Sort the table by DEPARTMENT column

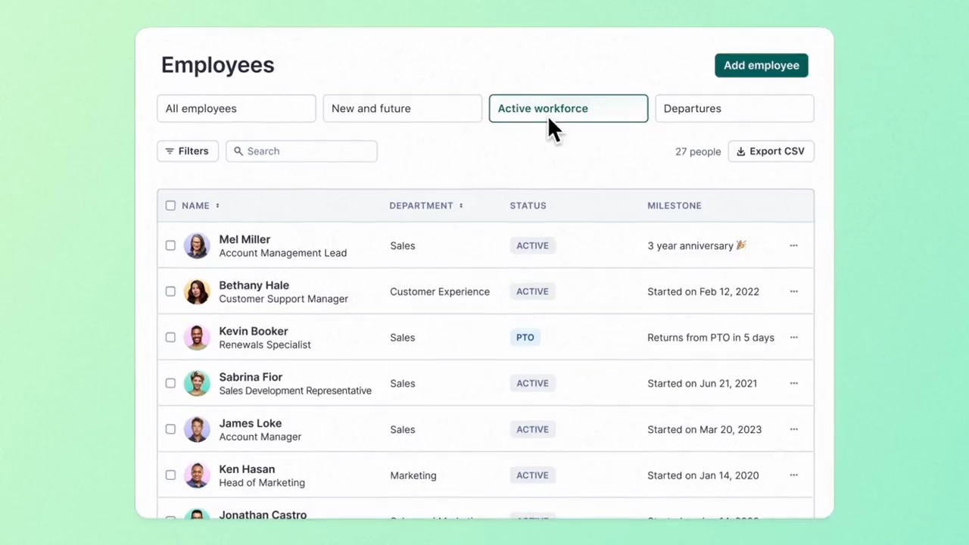point(460,205)
